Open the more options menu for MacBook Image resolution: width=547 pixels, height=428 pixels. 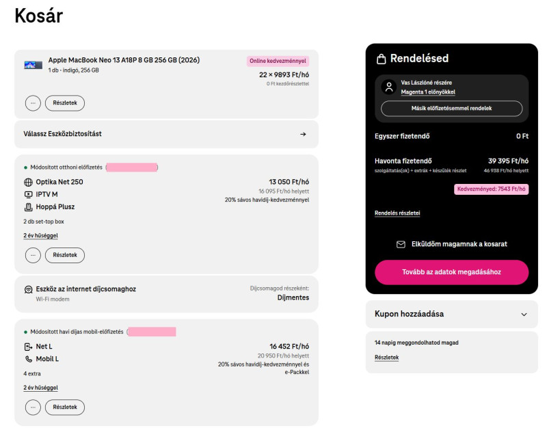33,103
